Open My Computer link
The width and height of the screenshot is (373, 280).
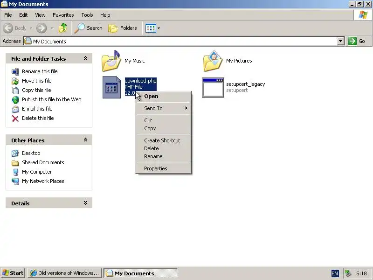37,172
